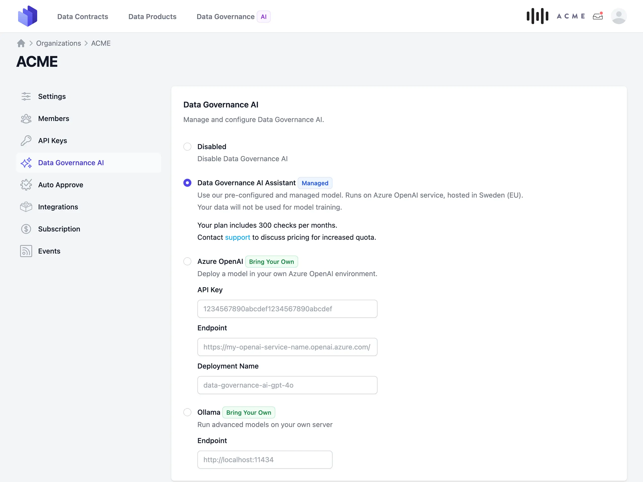Click the Events RSS feed icon

[26, 251]
